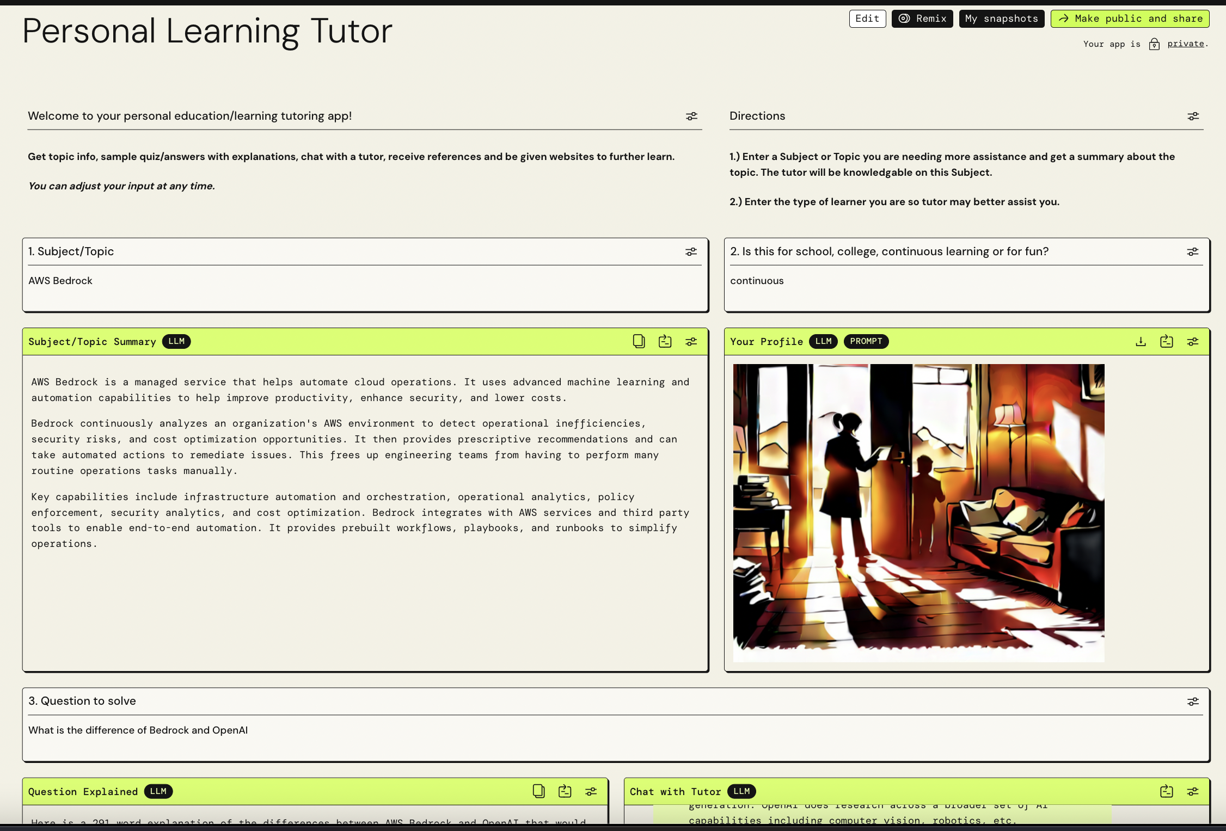Click the generated profile image

[918, 513]
